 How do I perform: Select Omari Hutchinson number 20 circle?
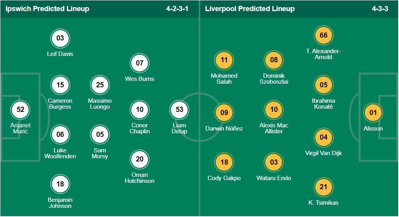(x=140, y=159)
